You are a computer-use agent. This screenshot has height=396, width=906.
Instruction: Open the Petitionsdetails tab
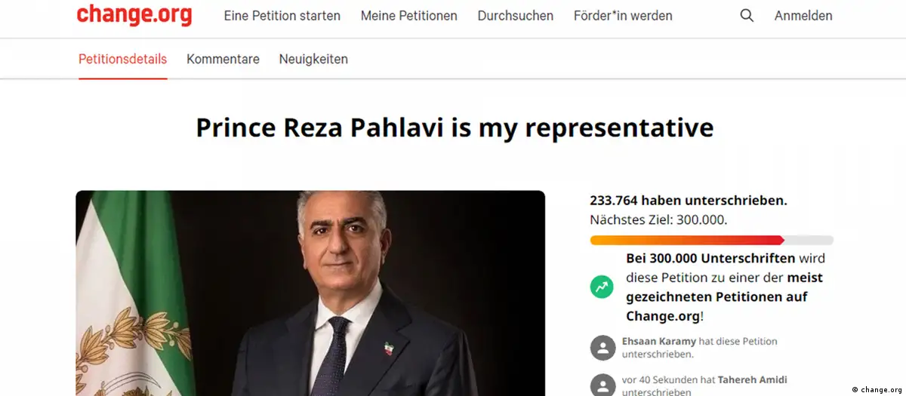click(123, 59)
